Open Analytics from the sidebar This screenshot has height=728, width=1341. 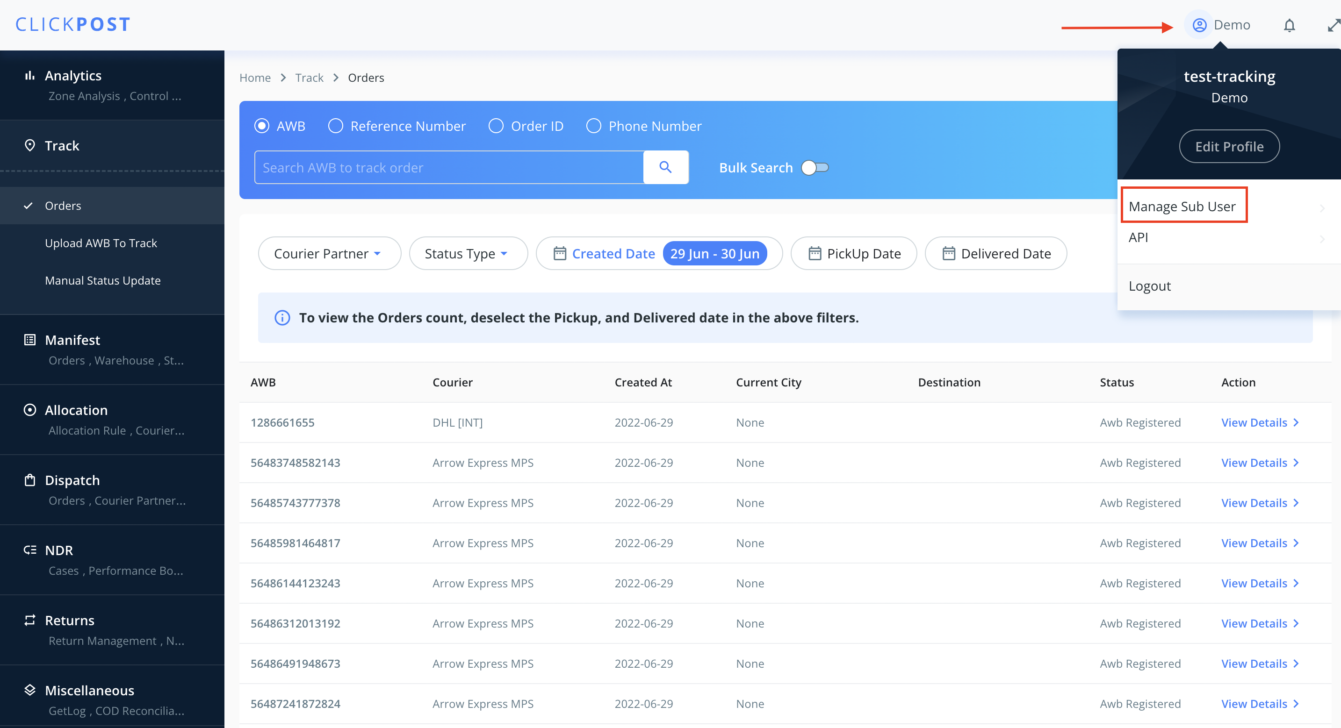tap(73, 76)
